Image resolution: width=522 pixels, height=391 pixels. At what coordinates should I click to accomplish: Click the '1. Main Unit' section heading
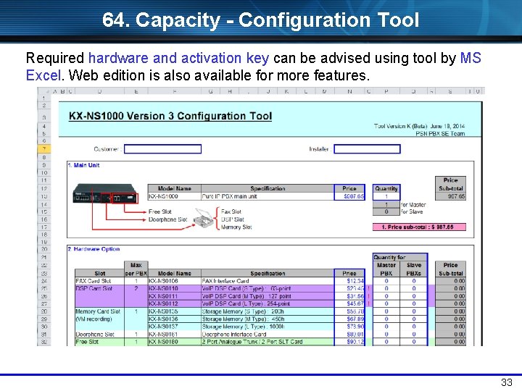pos(84,165)
